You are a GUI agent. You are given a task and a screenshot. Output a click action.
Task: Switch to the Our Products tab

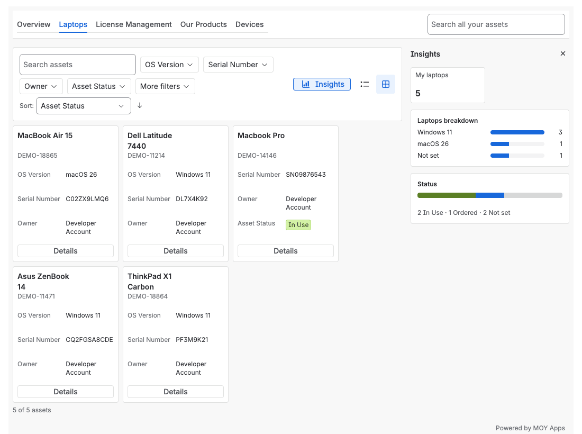point(203,24)
